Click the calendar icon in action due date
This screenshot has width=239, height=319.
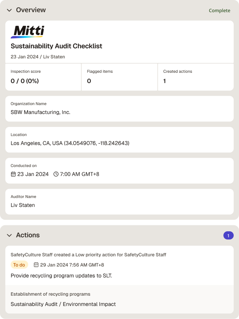point(36,264)
